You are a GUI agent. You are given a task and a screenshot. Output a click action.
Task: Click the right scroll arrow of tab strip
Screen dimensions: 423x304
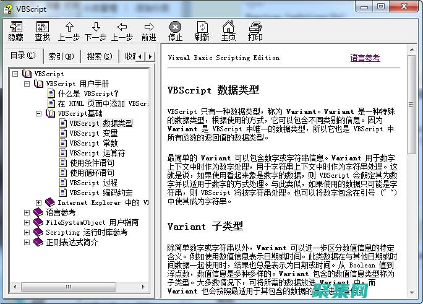coord(150,56)
